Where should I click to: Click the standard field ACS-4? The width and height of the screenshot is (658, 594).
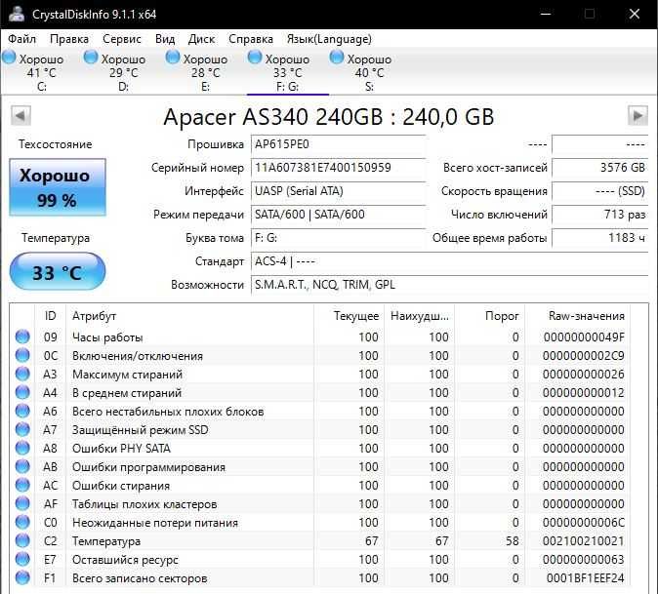[449, 261]
